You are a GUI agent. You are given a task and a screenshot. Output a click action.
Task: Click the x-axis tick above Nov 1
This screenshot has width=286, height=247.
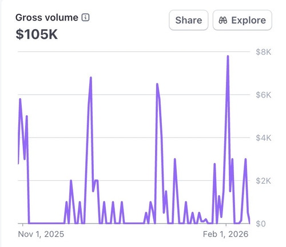(x=23, y=225)
